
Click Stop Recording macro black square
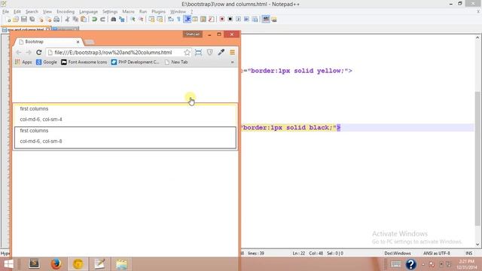coord(230,20)
